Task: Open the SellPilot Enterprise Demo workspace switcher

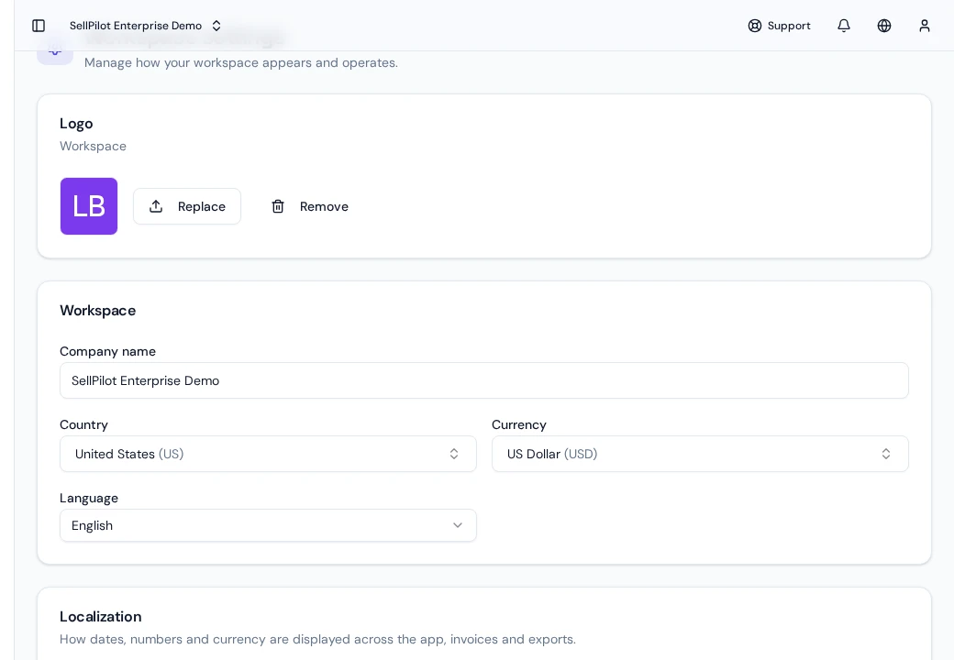Action: coord(146,26)
